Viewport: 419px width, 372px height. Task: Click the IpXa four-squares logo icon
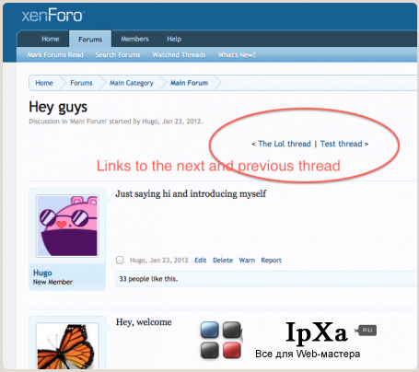click(x=221, y=340)
